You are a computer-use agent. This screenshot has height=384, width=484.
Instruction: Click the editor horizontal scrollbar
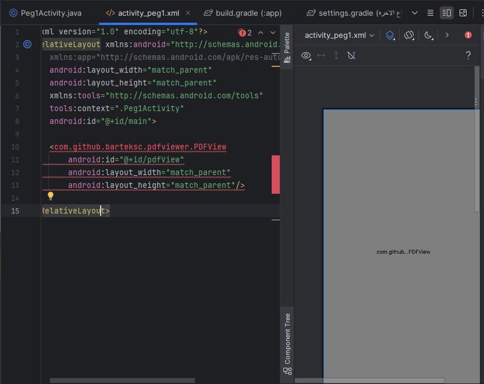pos(123,381)
